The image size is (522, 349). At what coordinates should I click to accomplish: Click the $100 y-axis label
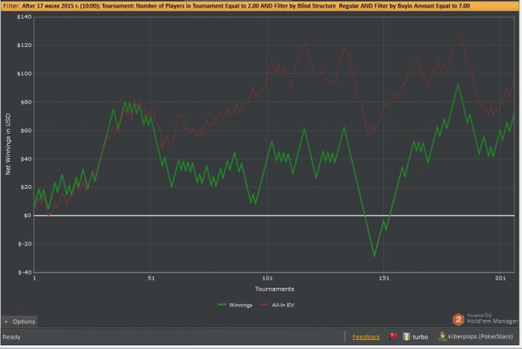pyautogui.click(x=25, y=74)
